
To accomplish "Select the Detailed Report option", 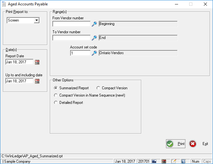I will click(56, 103).
